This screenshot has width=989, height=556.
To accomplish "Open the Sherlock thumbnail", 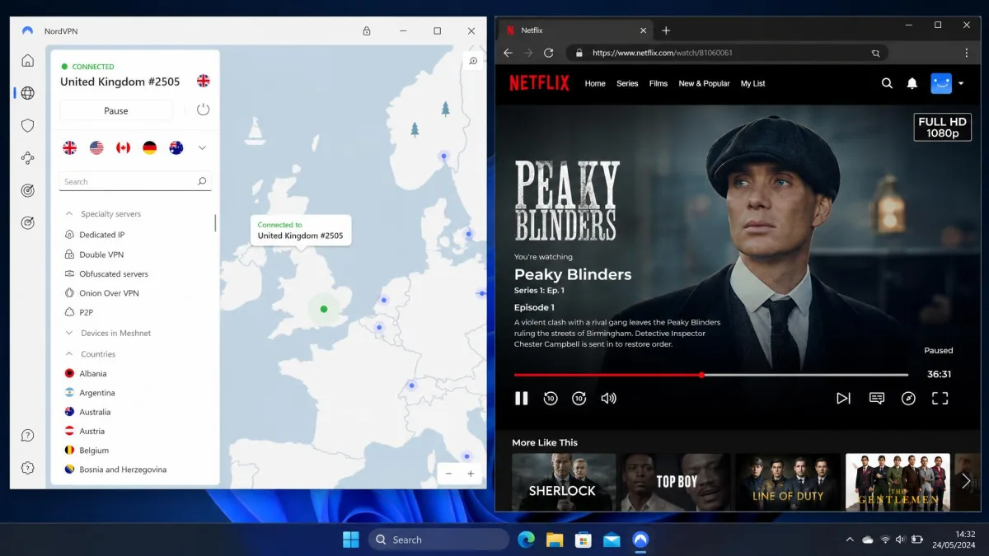I will [x=564, y=482].
